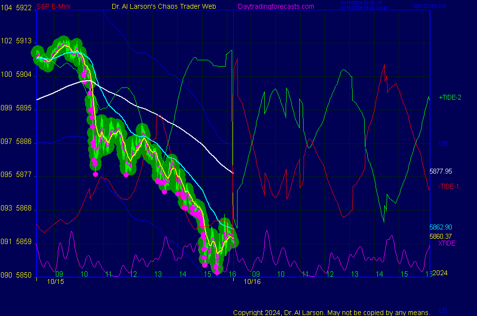Click the 10/15 date label
477x316 pixels.
[x=55, y=281]
